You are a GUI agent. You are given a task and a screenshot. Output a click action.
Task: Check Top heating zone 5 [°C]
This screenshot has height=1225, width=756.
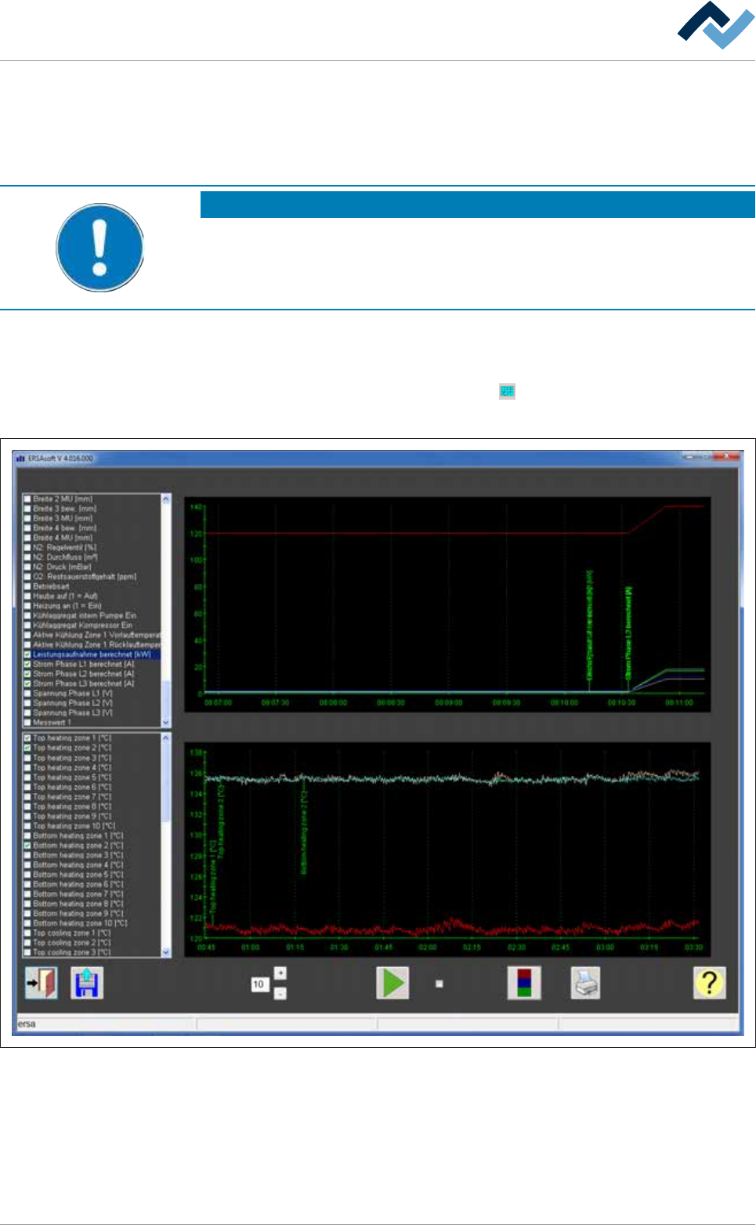pos(28,777)
